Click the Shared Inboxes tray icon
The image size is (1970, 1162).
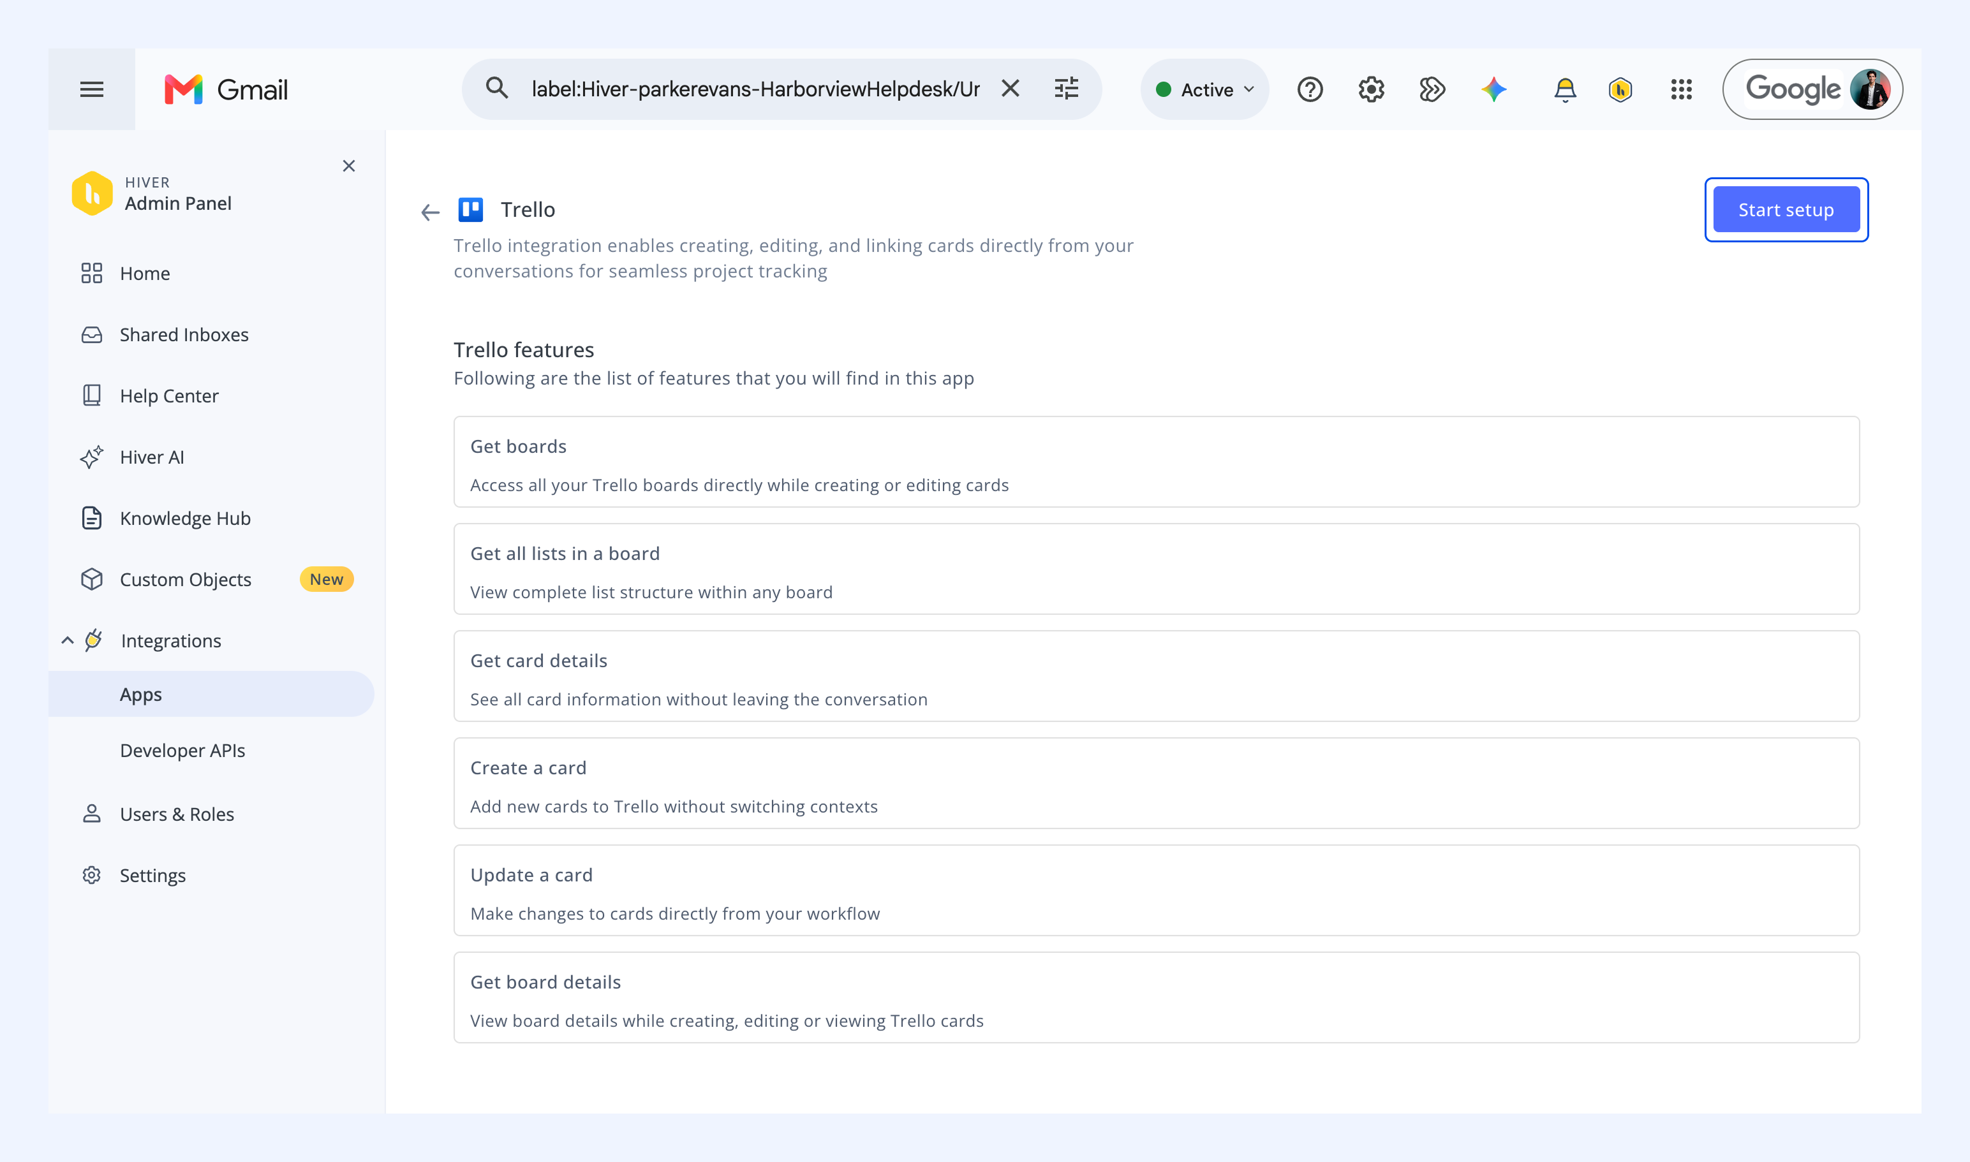coord(92,334)
